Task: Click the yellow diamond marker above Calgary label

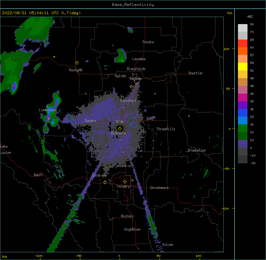Action: pos(125,182)
